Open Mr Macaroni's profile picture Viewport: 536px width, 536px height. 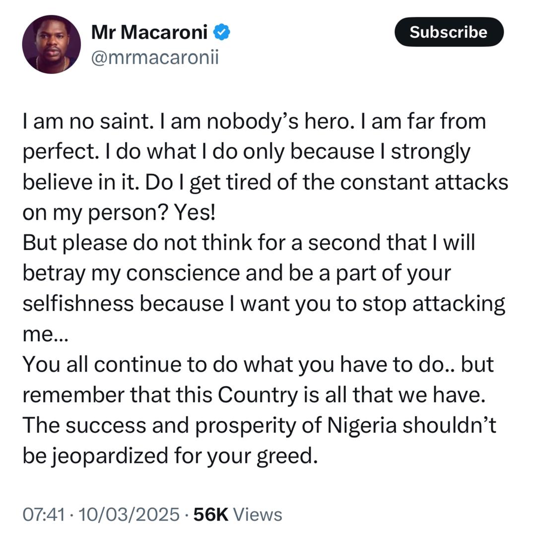coord(52,45)
